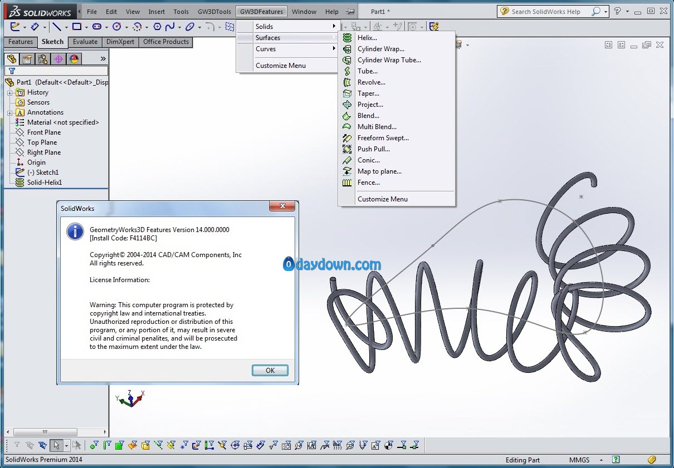Screen dimensions: 674x468
Task: Open the Help search options dropdown arrow
Action: click(x=605, y=11)
